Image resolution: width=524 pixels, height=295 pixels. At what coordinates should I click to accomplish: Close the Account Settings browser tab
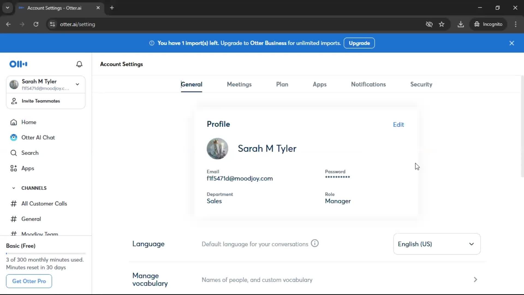(98, 8)
